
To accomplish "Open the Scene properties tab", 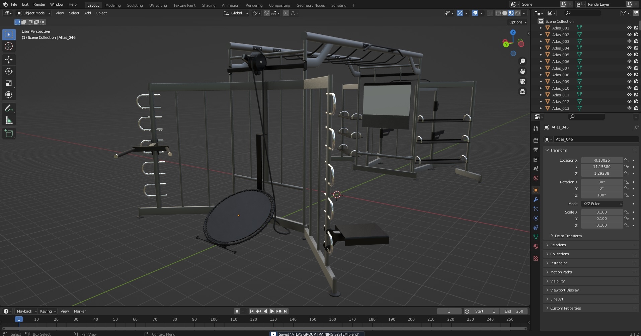I will coord(536,169).
